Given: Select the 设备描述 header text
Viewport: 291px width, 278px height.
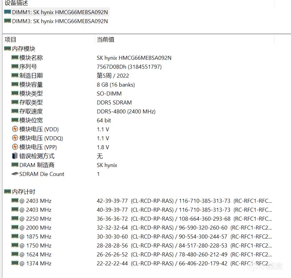Looking at the screenshot, I should pyautogui.click(x=16, y=3).
